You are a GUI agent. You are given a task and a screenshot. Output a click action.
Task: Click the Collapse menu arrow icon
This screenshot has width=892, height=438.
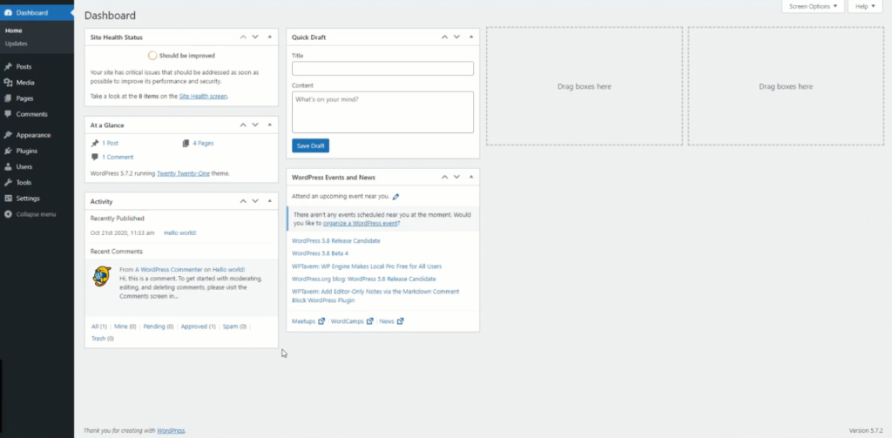8,214
